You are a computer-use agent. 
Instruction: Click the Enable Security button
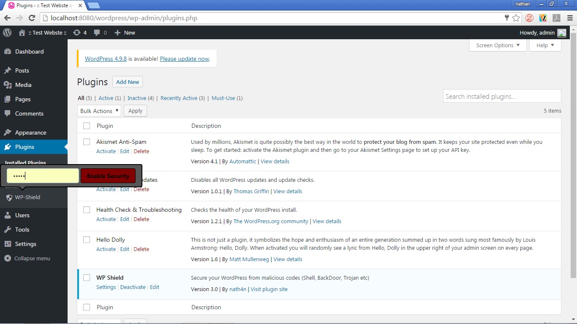coord(108,176)
